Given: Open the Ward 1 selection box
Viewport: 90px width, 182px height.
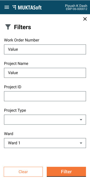Looking at the screenshot, I should (45, 143).
